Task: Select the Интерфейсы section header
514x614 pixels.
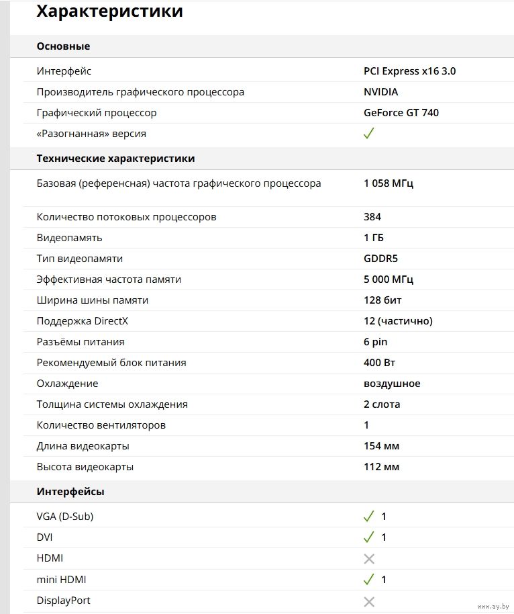Action: click(70, 492)
